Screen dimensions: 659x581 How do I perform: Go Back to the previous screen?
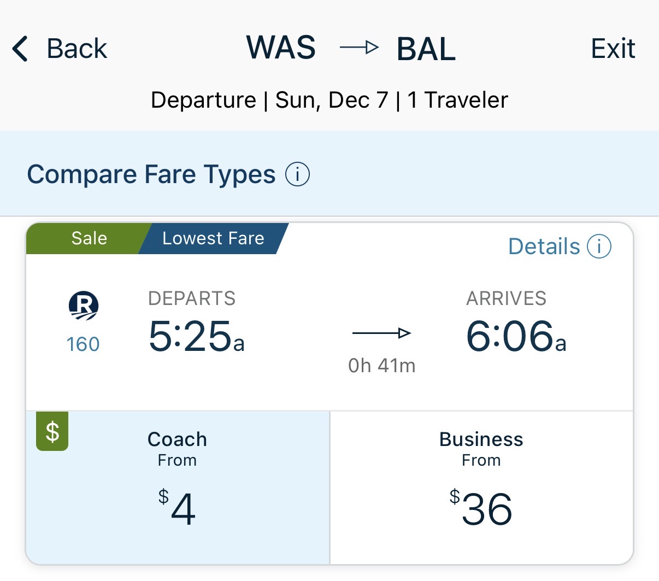60,49
